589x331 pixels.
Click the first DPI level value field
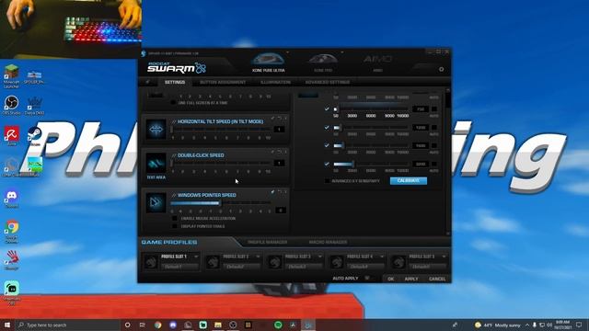(421, 108)
